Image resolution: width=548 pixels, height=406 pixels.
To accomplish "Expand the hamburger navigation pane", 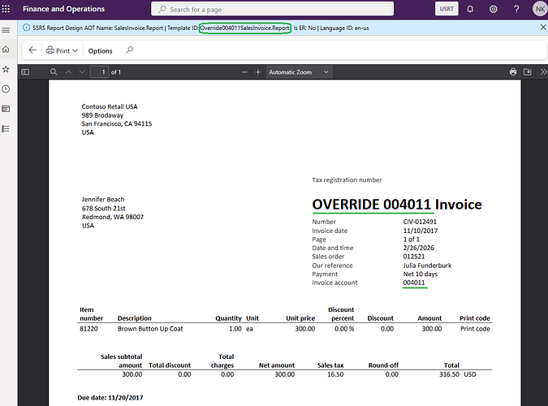I will coord(6,30).
